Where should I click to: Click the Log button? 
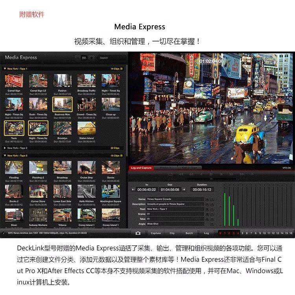[x=206, y=233]
